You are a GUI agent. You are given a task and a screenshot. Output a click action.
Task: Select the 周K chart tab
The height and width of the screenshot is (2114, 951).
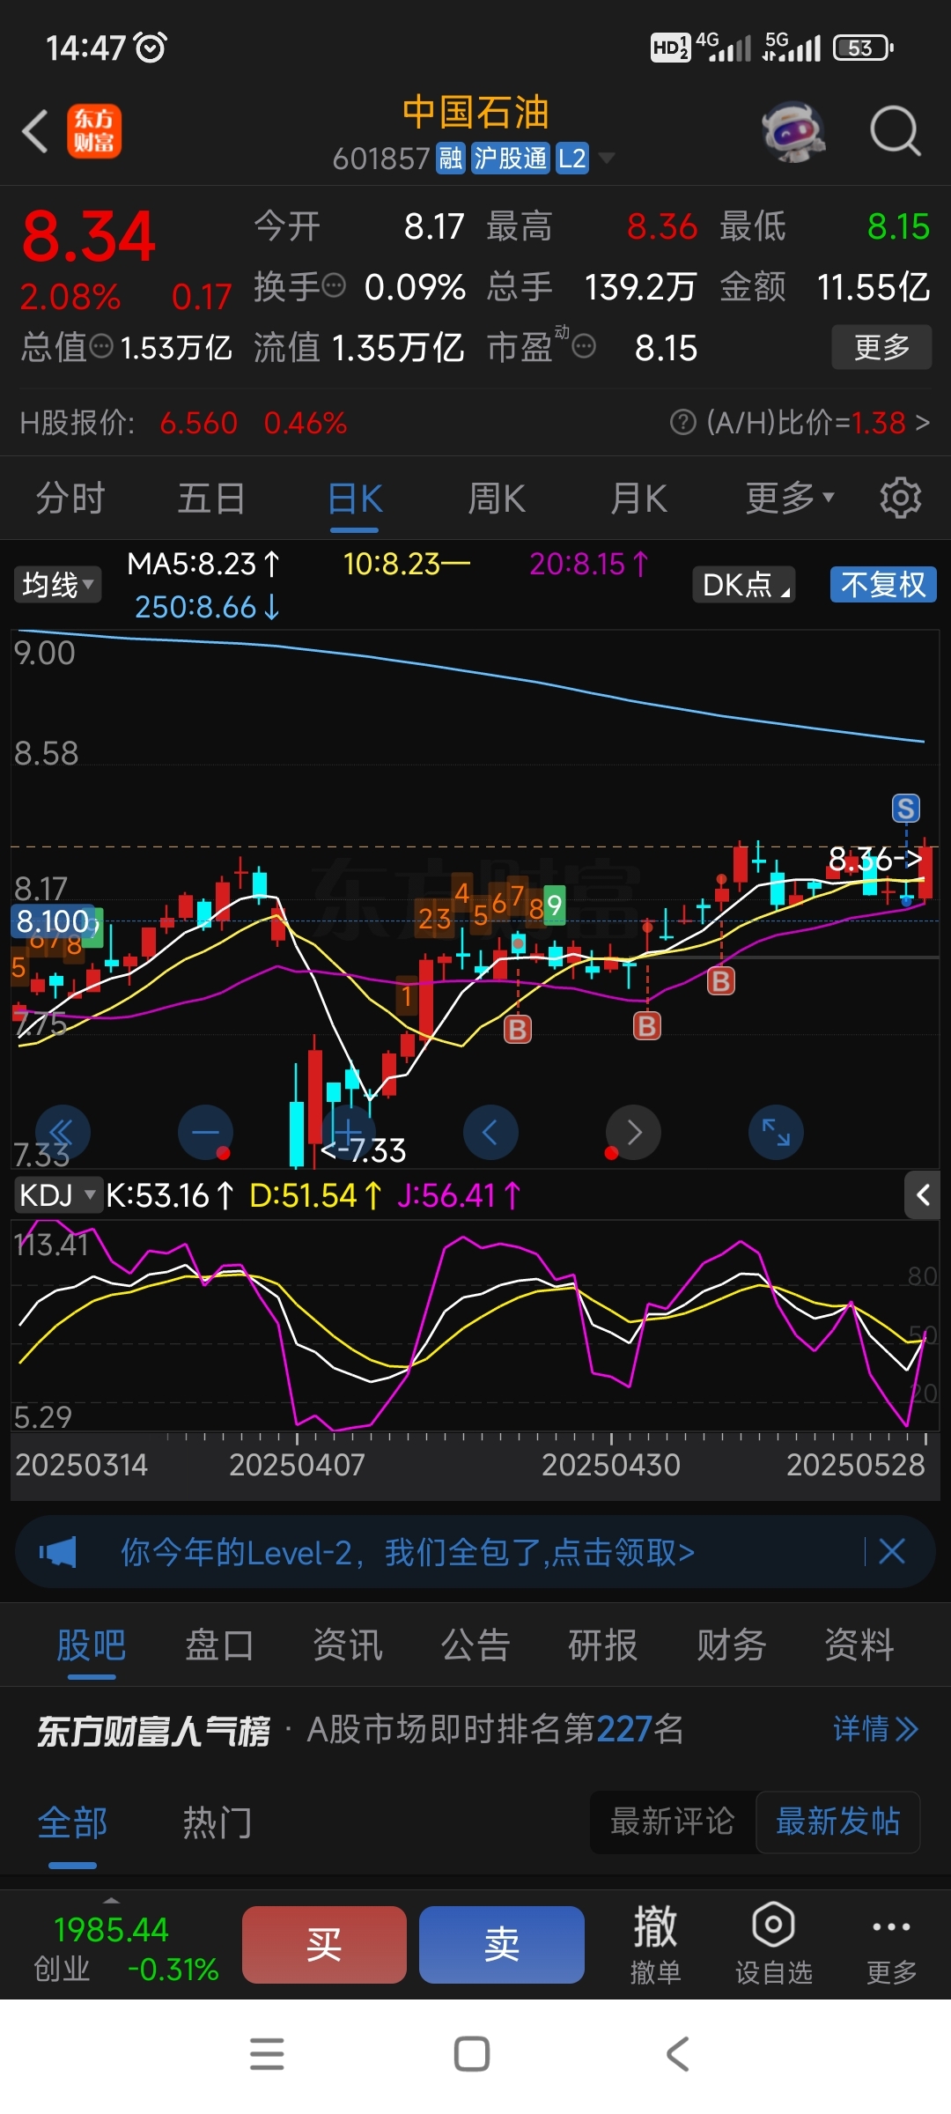497,499
